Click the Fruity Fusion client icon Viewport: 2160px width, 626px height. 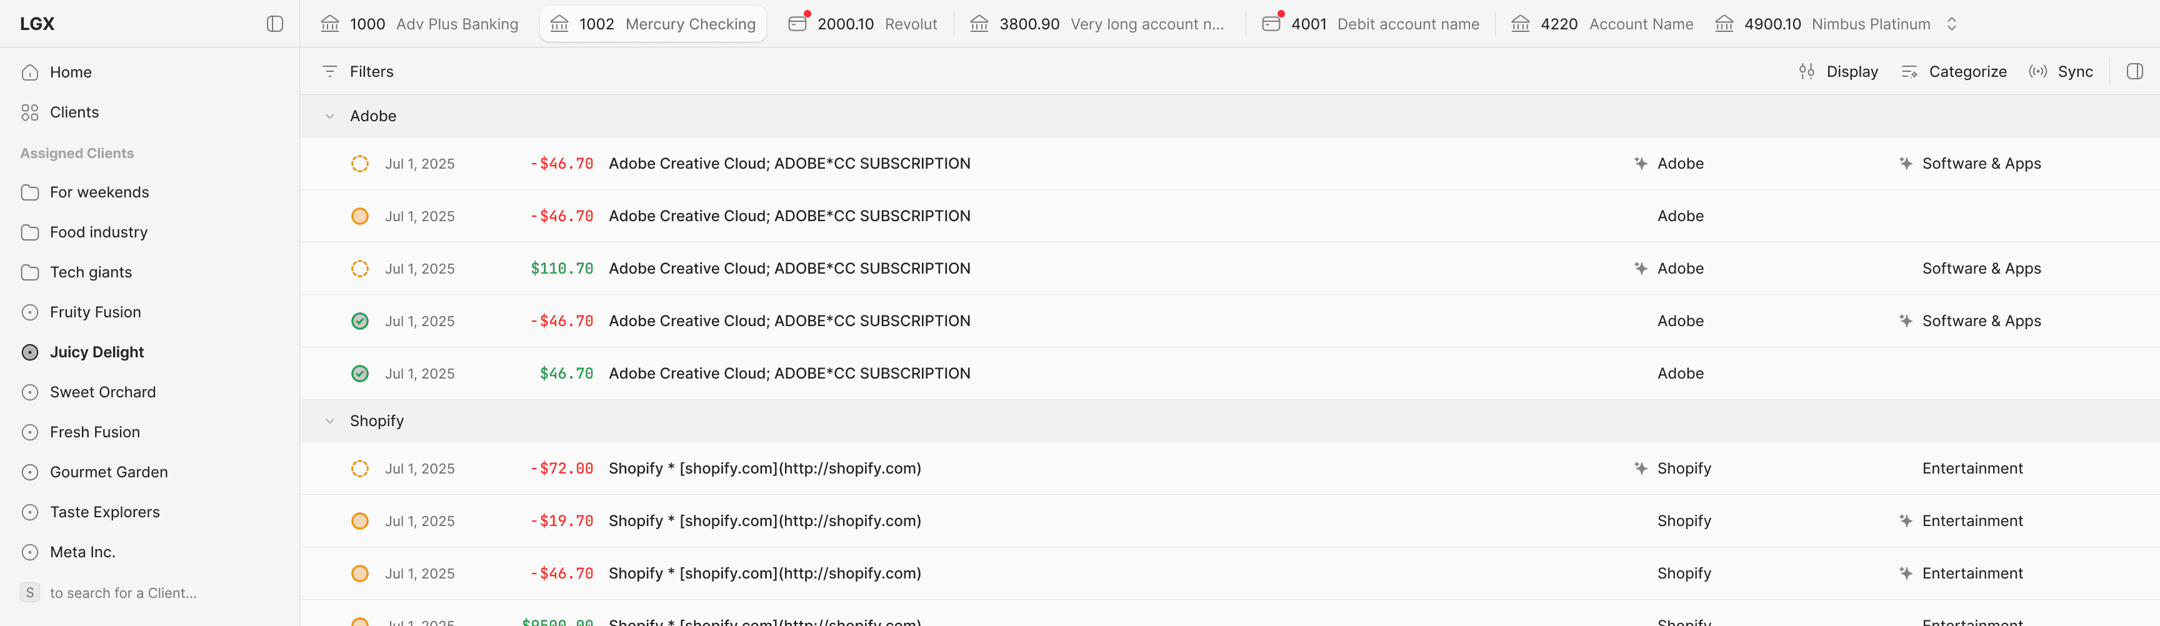pos(30,312)
